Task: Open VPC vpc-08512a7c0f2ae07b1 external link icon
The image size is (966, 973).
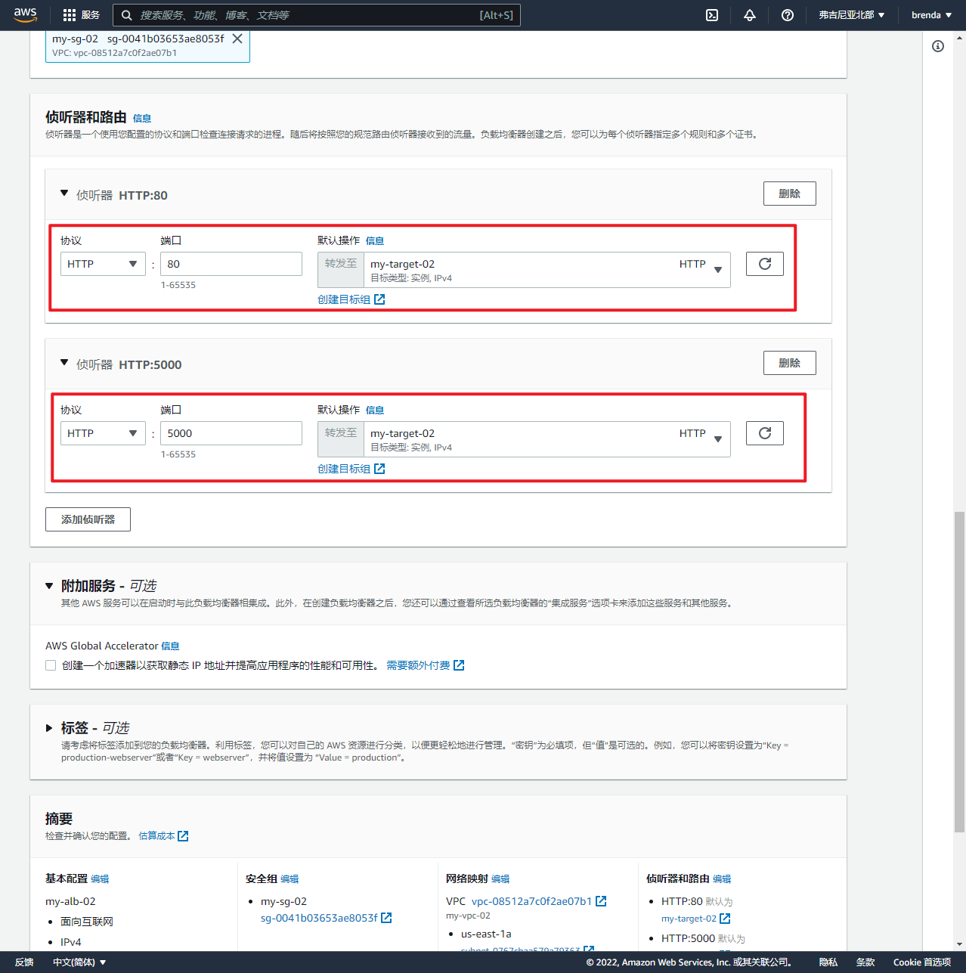Action: pyautogui.click(x=601, y=901)
